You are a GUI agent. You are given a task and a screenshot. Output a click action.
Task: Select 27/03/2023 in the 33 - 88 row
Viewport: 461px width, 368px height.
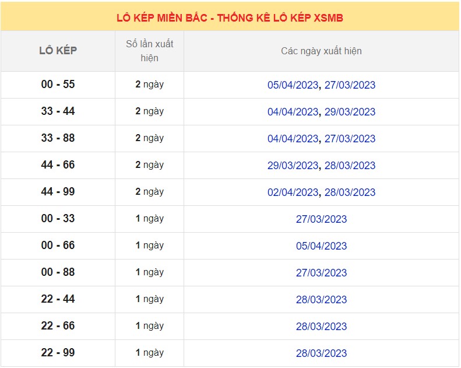coord(350,139)
